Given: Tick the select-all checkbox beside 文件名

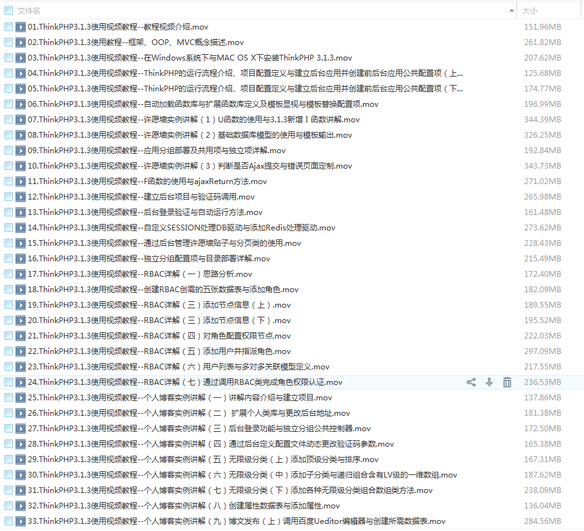Looking at the screenshot, I should [x=8, y=11].
